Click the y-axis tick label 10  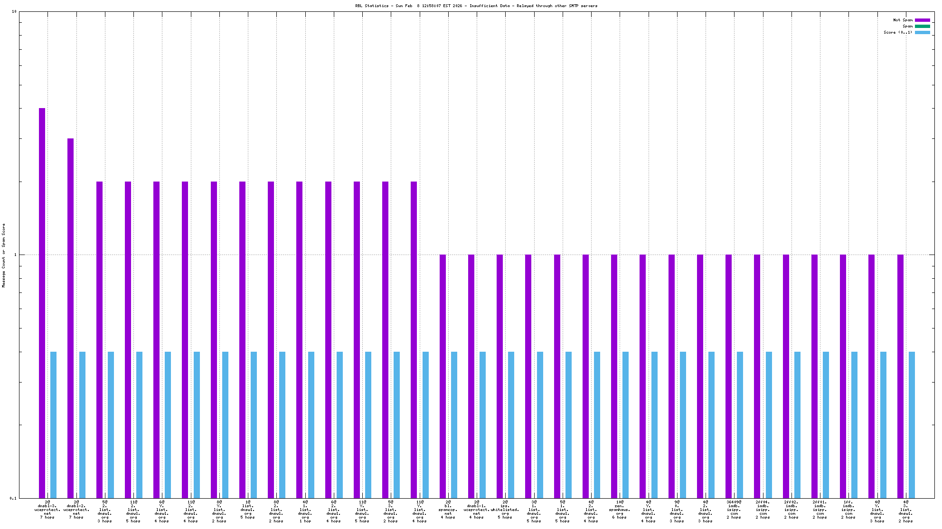(x=14, y=11)
